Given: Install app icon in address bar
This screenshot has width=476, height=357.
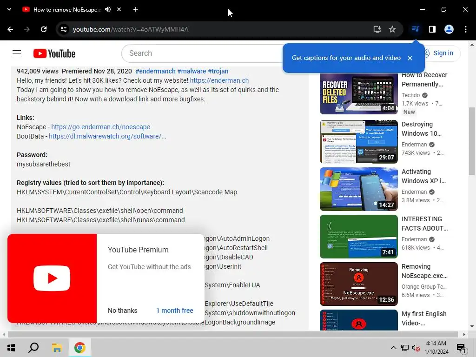Looking at the screenshot, I should click(377, 29).
